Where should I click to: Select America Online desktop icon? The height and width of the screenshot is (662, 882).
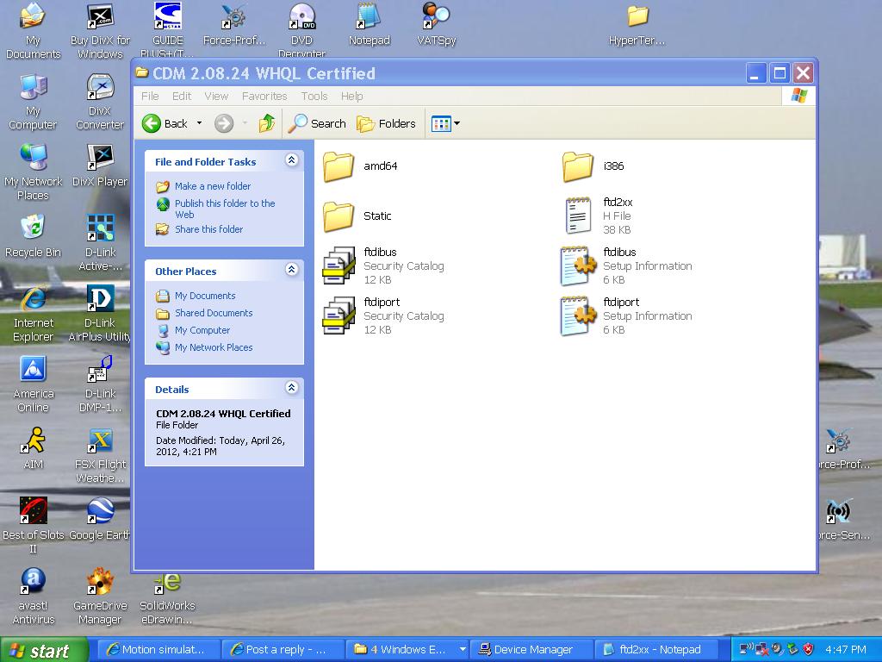point(34,384)
